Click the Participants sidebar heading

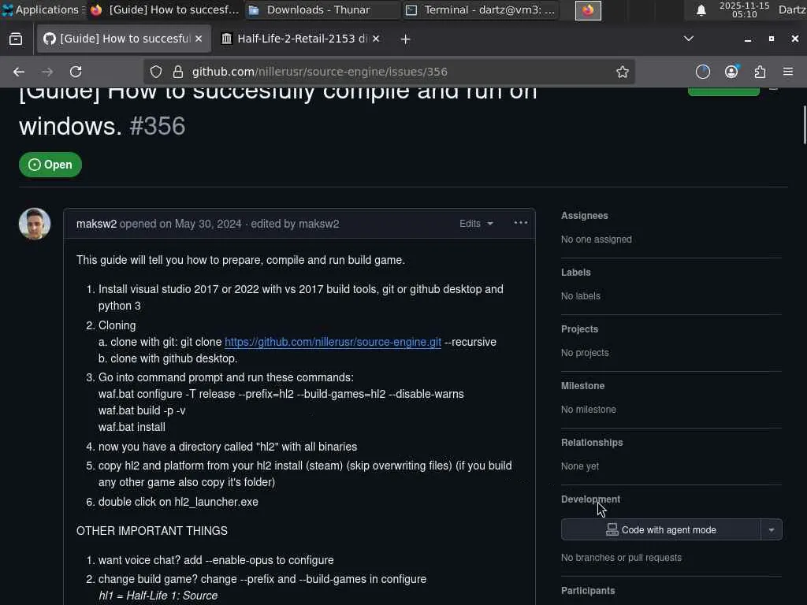point(588,591)
